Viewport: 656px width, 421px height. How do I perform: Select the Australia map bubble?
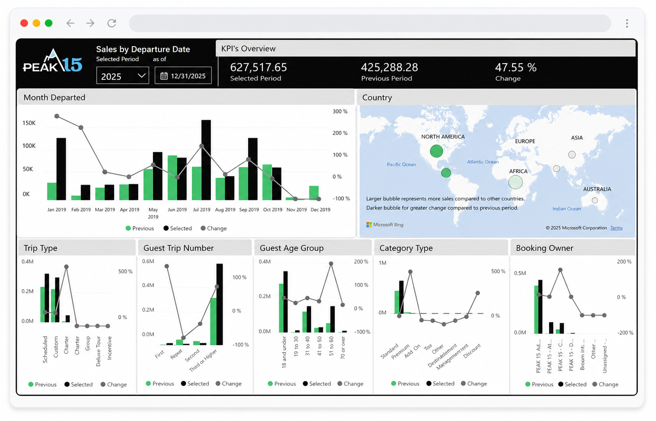point(594,200)
